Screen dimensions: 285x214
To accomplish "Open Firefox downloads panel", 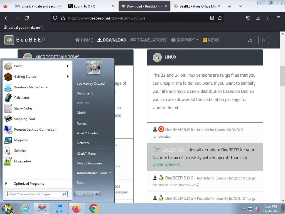I will pos(258,18).
